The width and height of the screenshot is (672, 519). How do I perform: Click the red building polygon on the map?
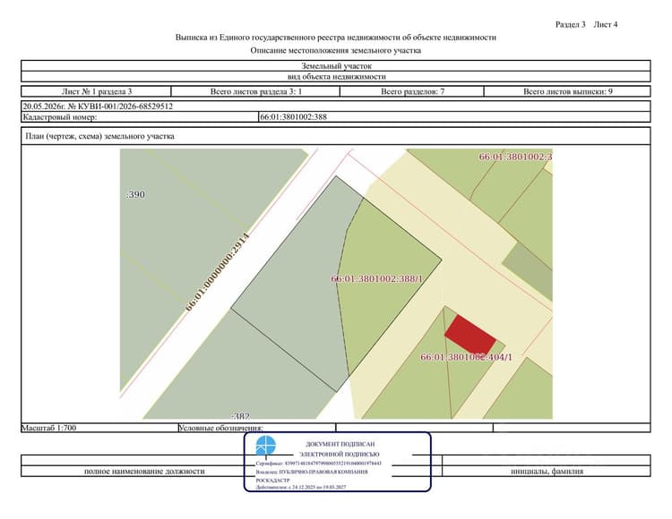(470, 335)
